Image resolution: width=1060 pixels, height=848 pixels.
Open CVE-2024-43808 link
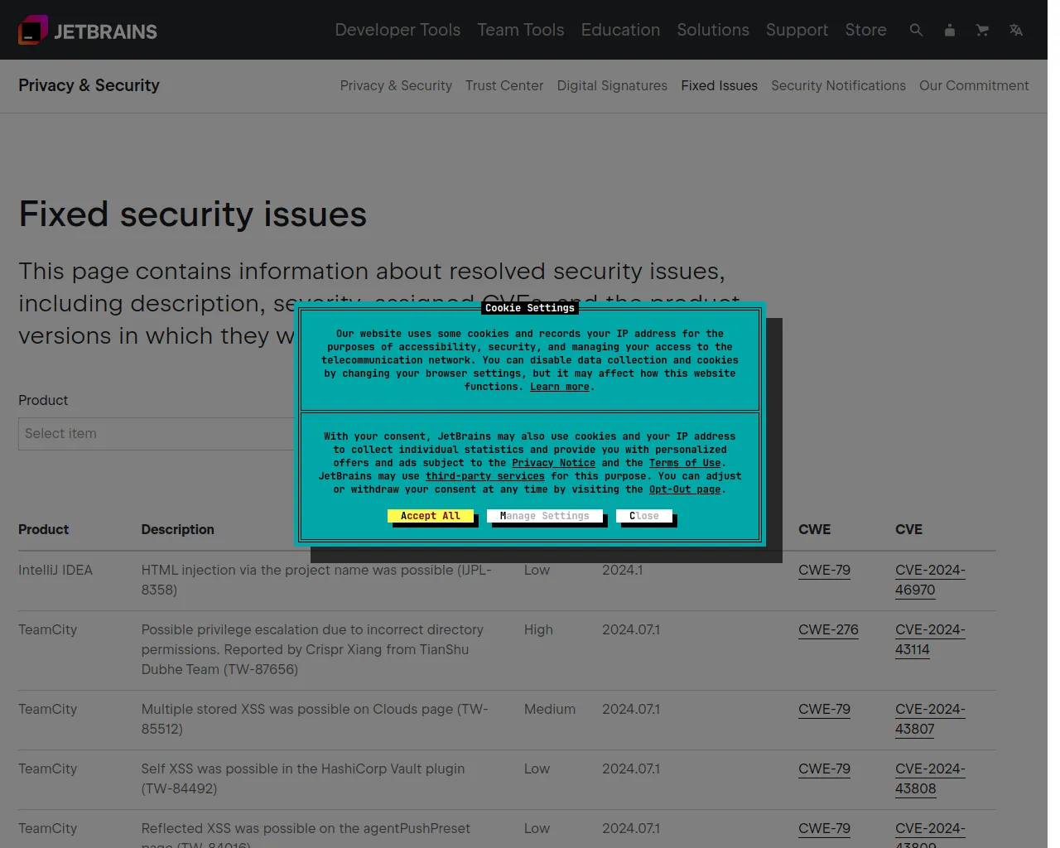click(930, 778)
